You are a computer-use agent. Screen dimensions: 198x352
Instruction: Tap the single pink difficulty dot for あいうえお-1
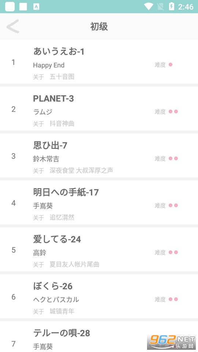[x=170, y=65]
